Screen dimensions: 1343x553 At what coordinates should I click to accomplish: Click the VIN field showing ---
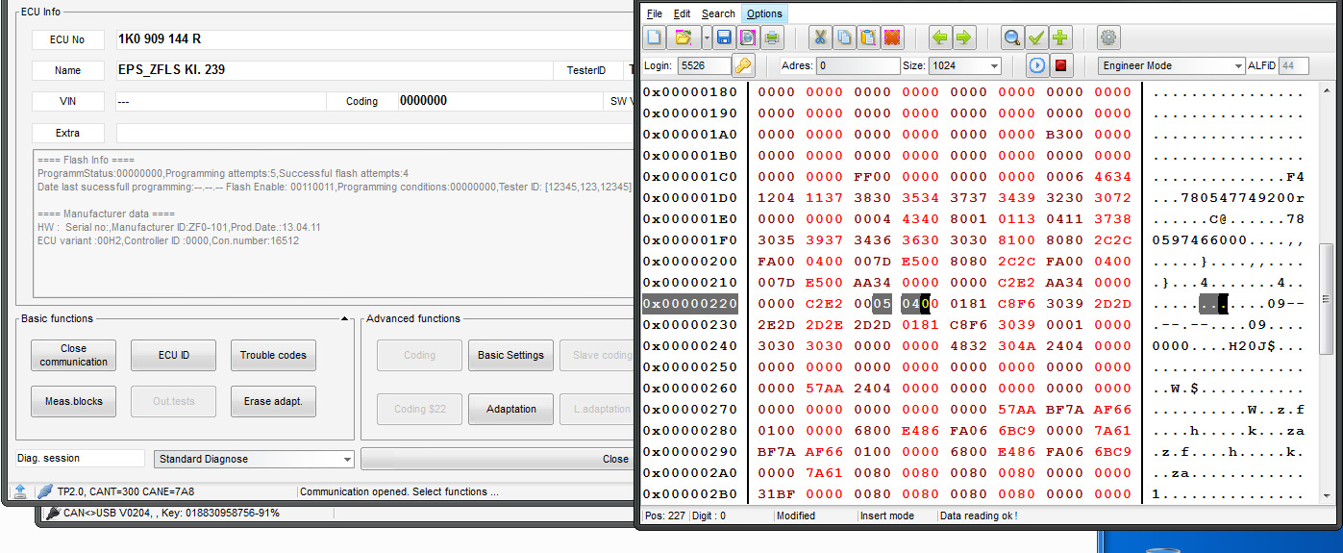[220, 101]
